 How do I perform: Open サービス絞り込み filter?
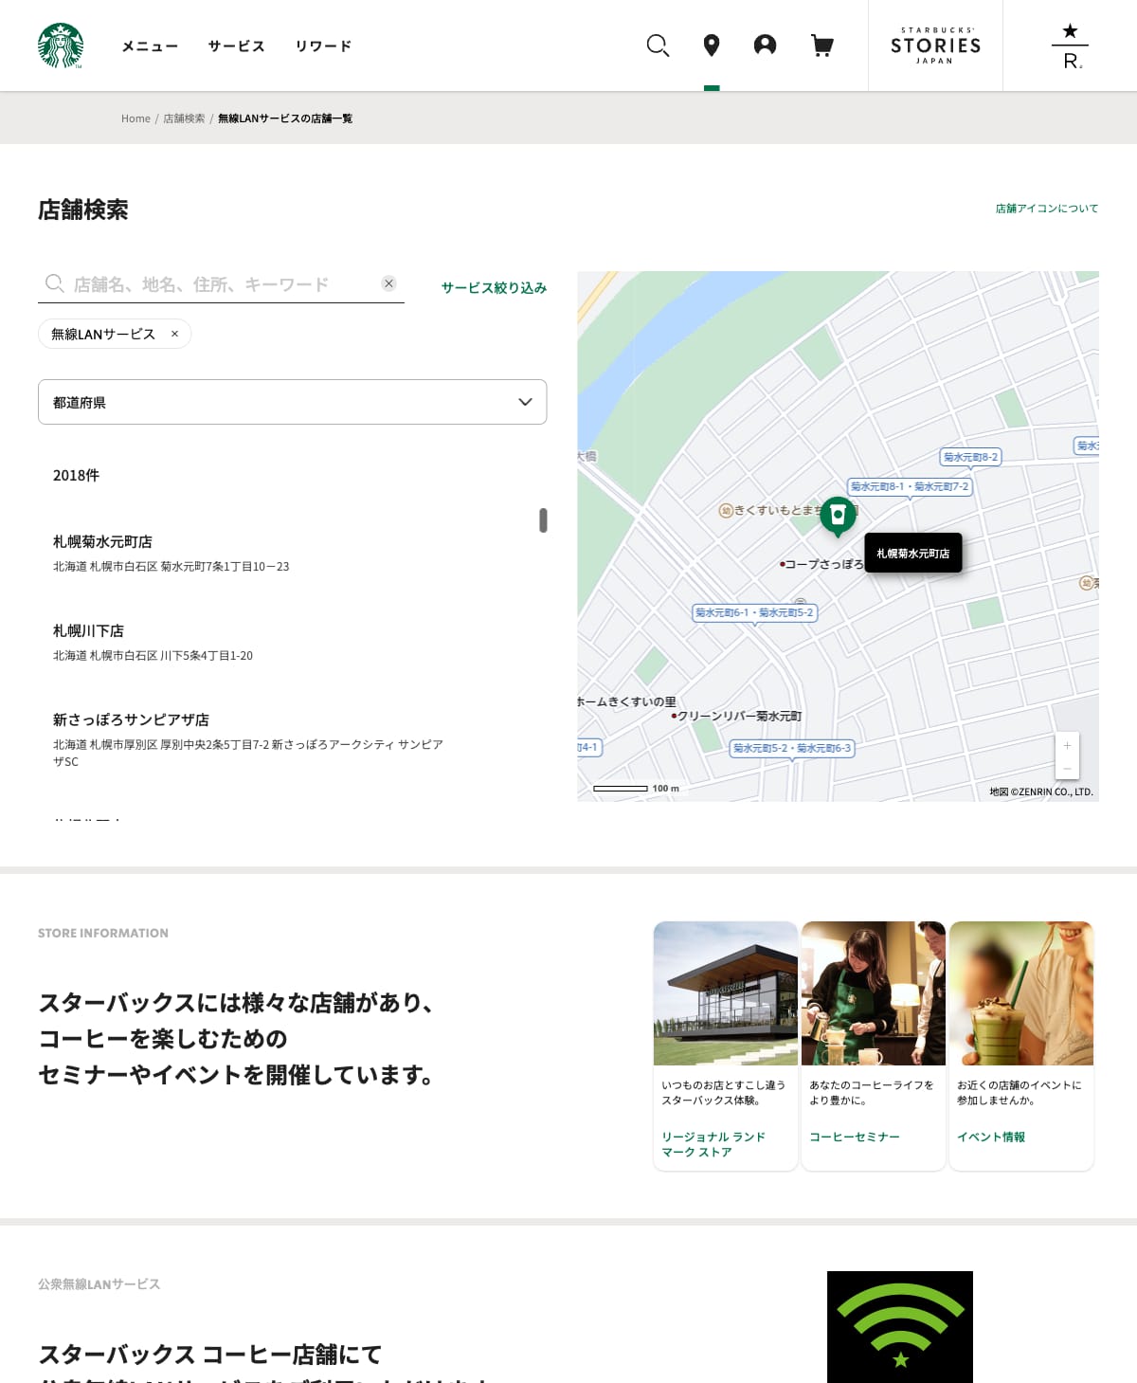click(494, 287)
